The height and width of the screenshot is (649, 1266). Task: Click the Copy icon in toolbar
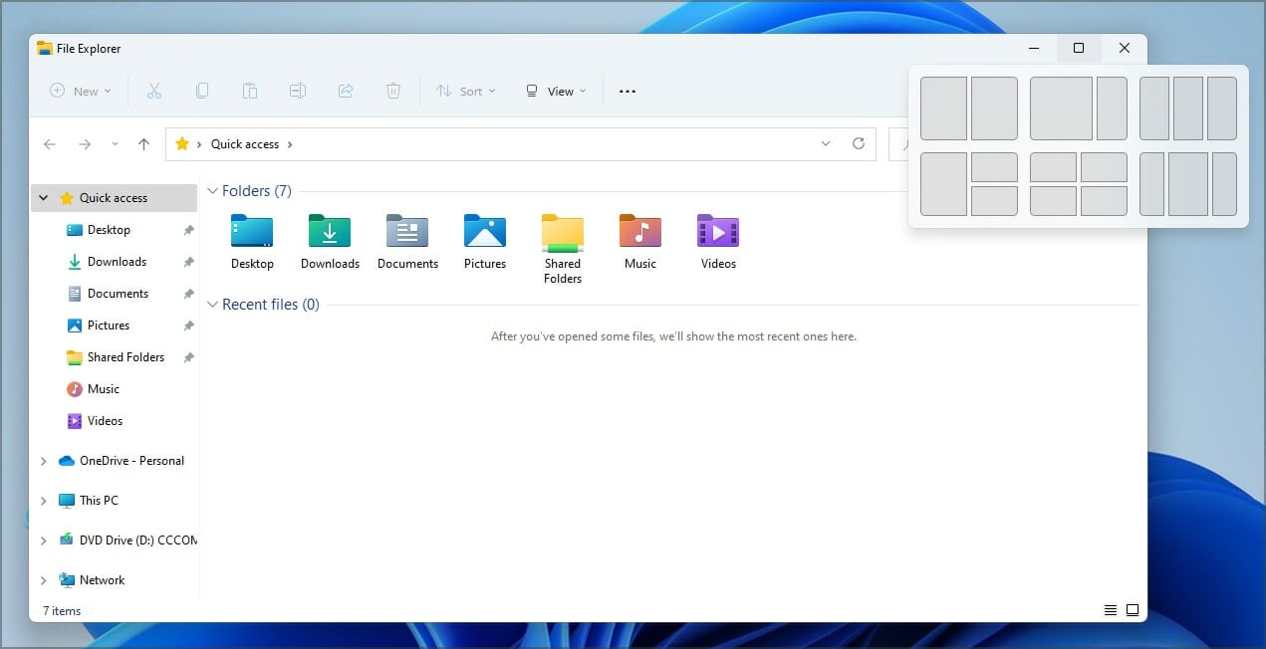click(x=202, y=91)
